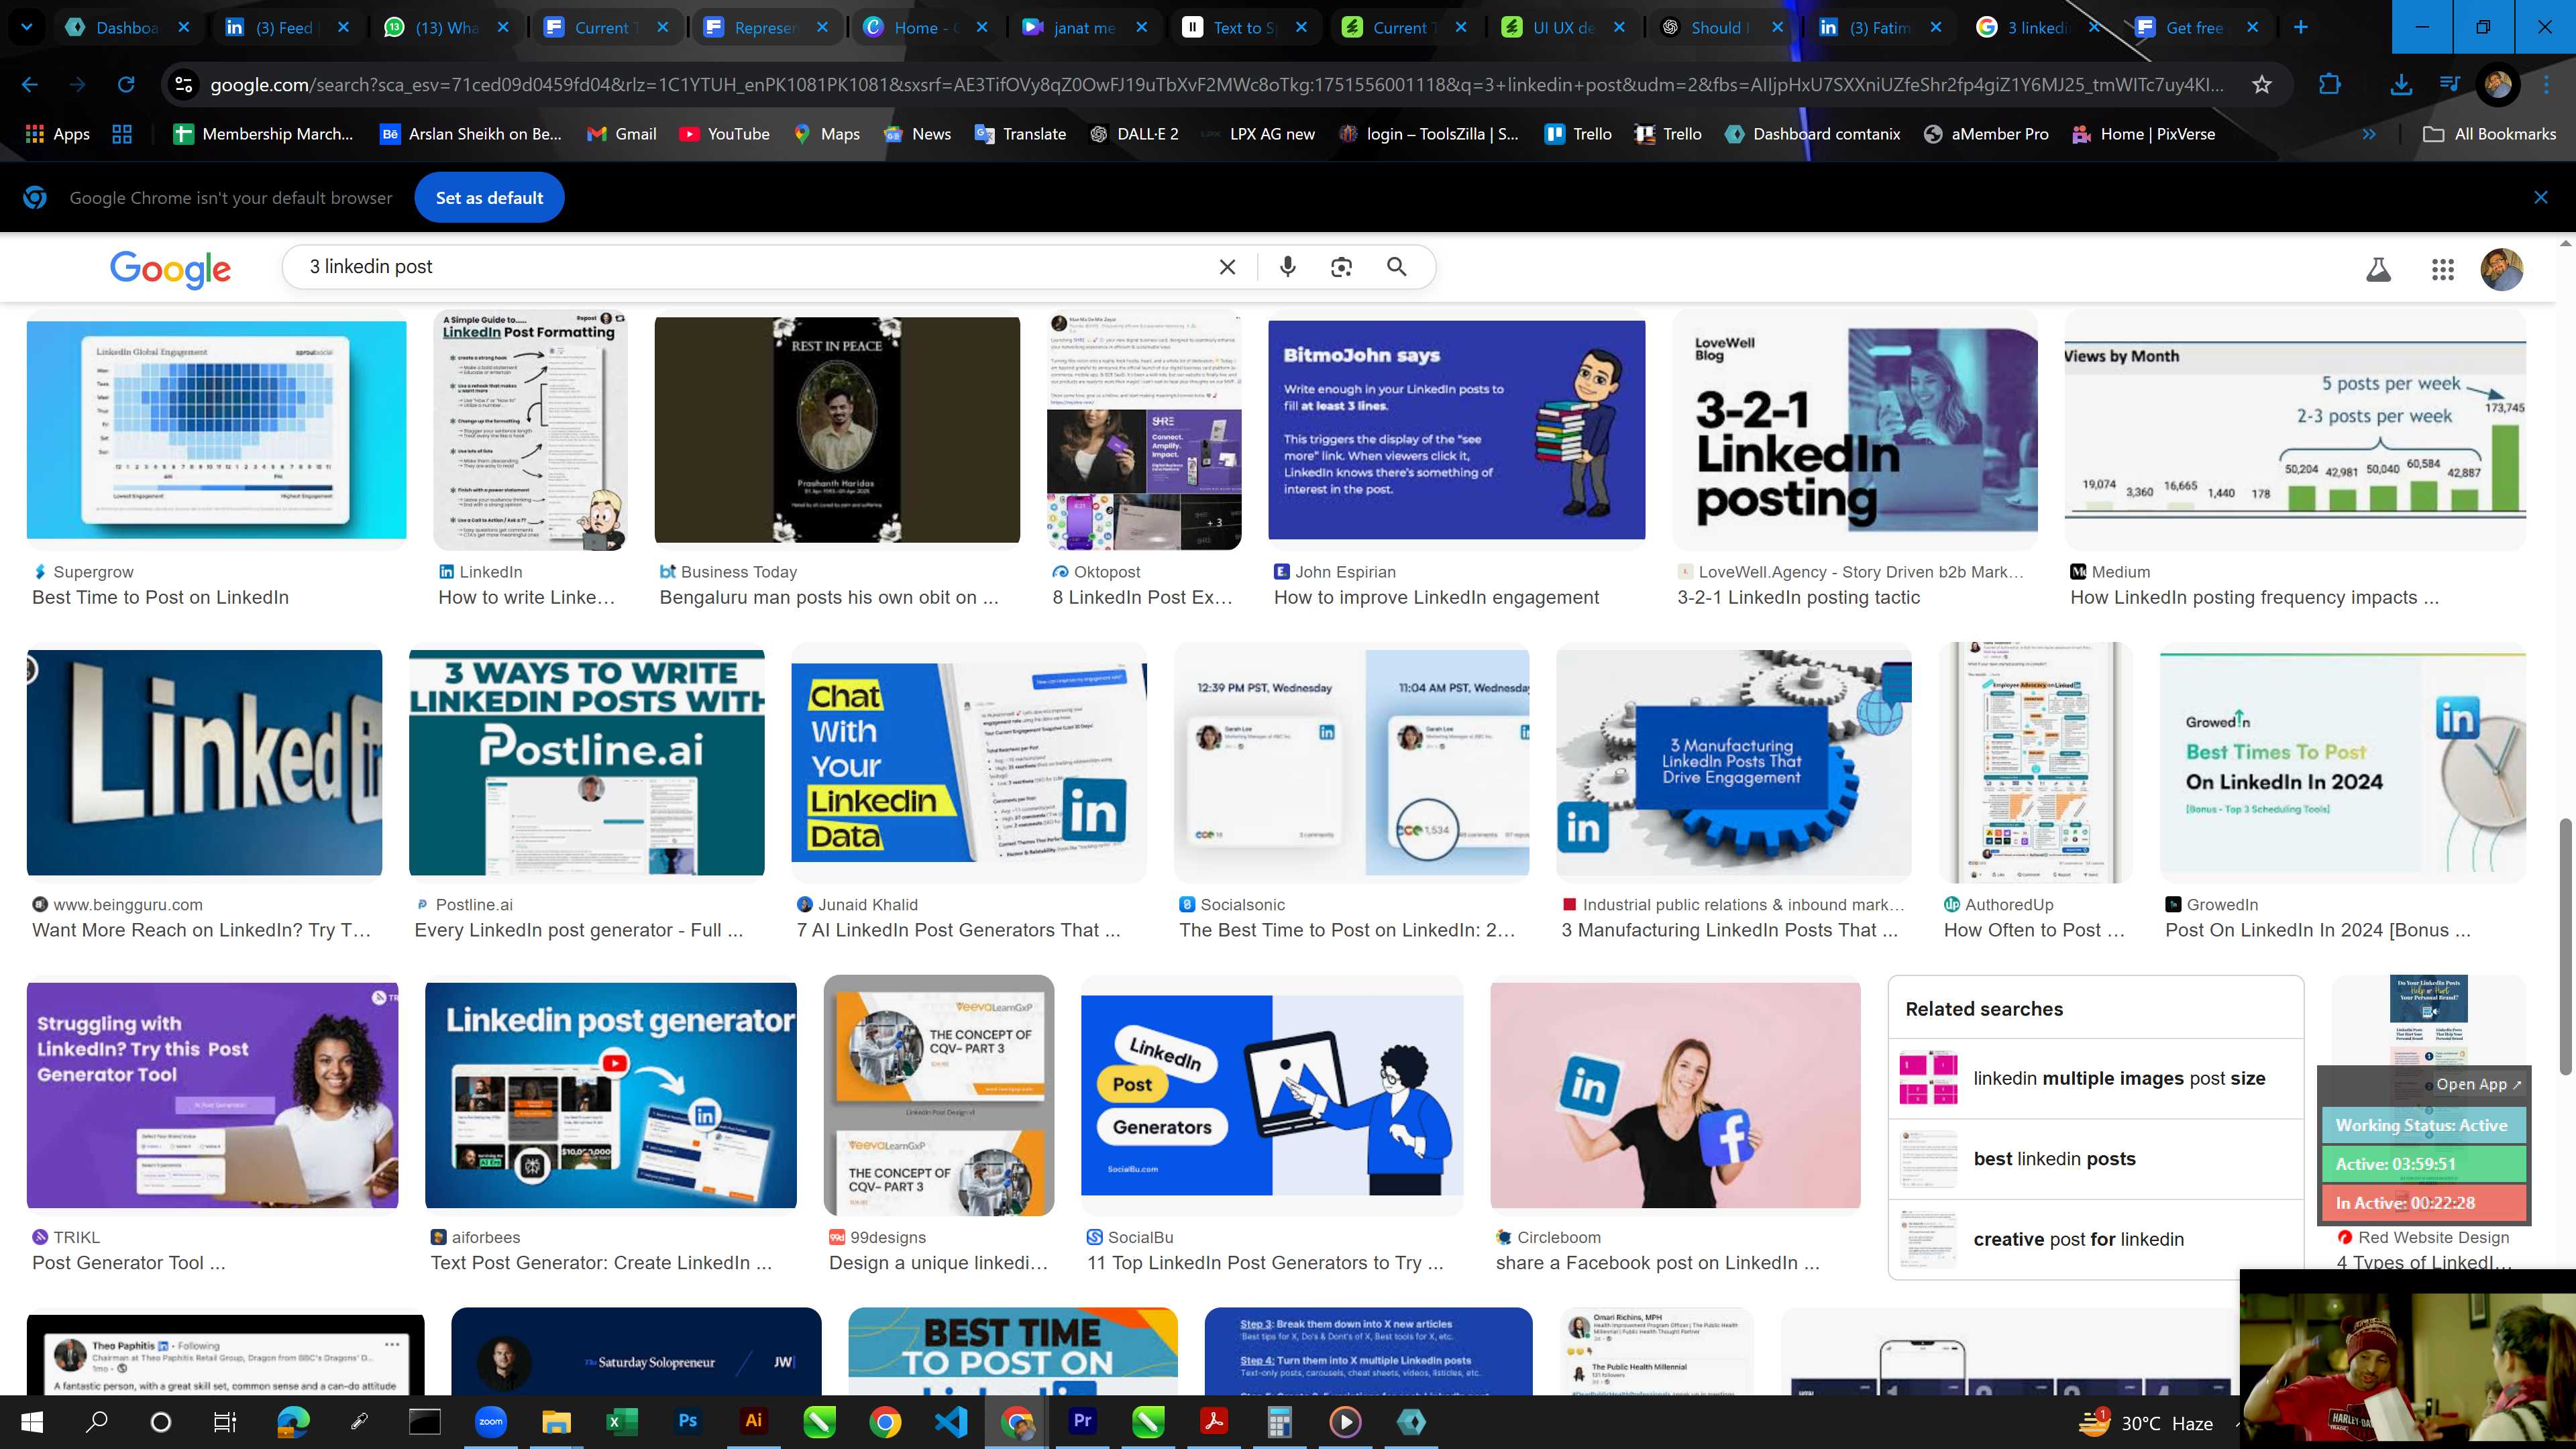Open Illustrator from taskbar
The height and width of the screenshot is (1449, 2576).
(754, 1422)
